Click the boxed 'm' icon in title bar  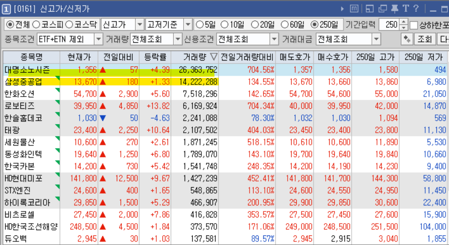click(354, 9)
